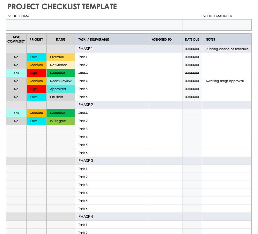This screenshot has width=258, height=234.
Task: Select the Approved status cell
Action: click(60, 89)
